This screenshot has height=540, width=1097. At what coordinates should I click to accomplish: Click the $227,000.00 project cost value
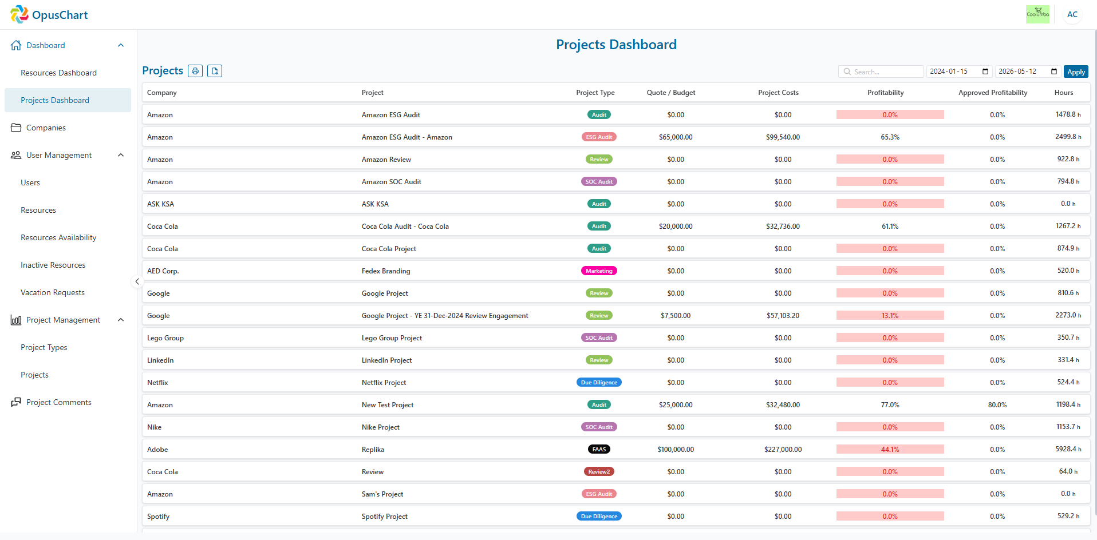tap(783, 450)
